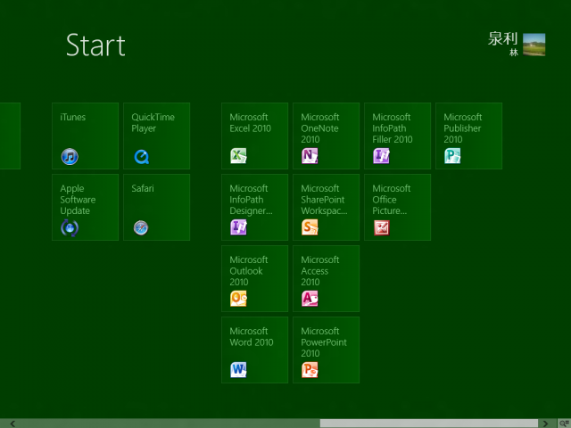Select the QuickTime Player tile label
571x428 pixels.
pos(153,123)
